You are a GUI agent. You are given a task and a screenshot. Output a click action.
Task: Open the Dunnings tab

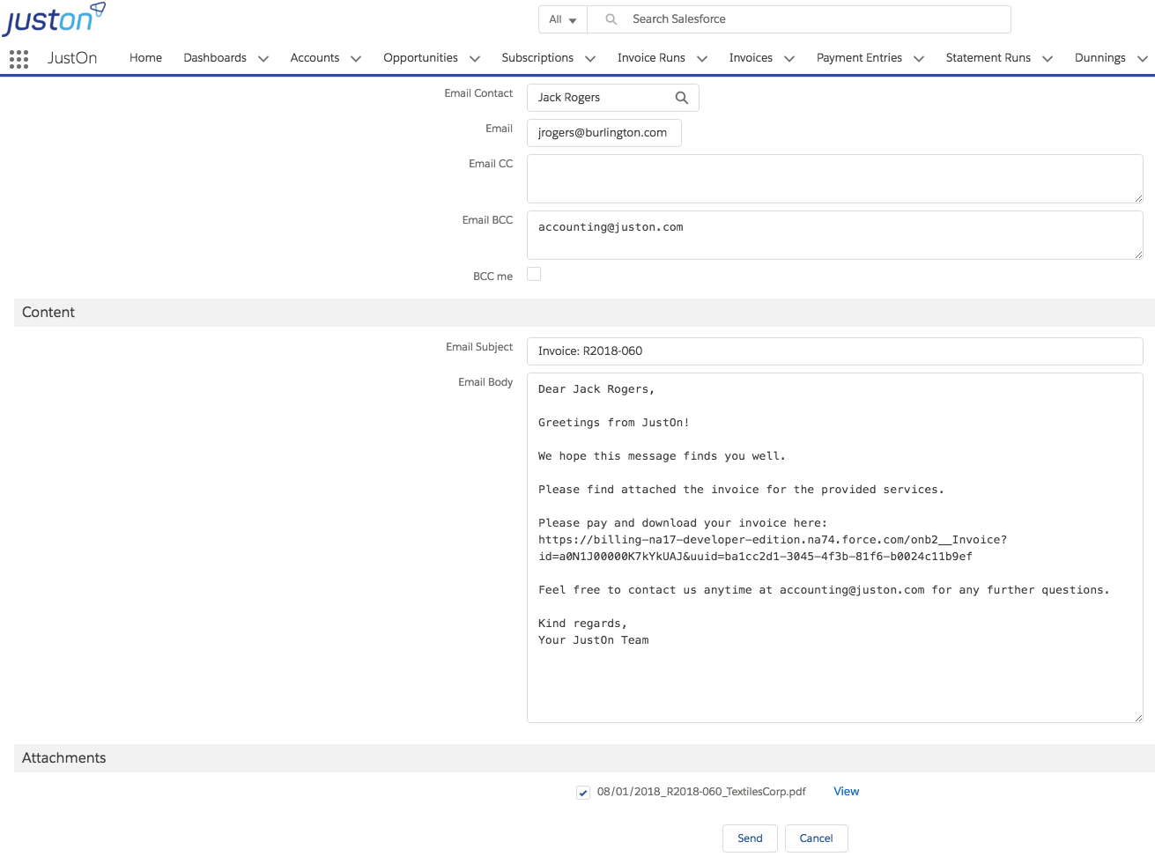point(1099,58)
